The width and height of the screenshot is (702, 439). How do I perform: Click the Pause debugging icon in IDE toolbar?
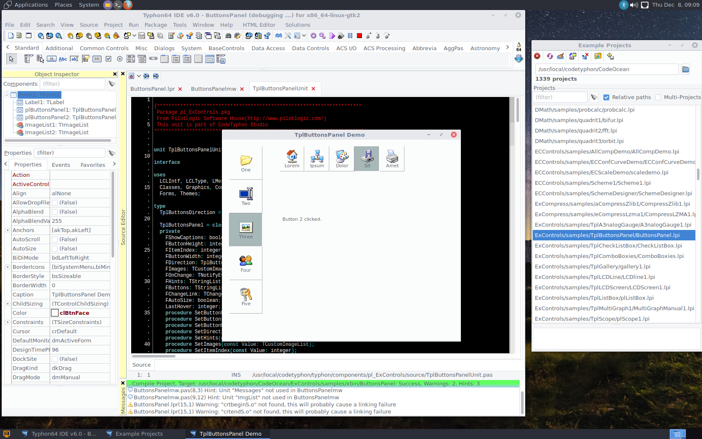coord(350,36)
